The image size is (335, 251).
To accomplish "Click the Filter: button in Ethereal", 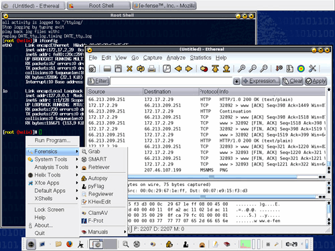I will point(98,81).
